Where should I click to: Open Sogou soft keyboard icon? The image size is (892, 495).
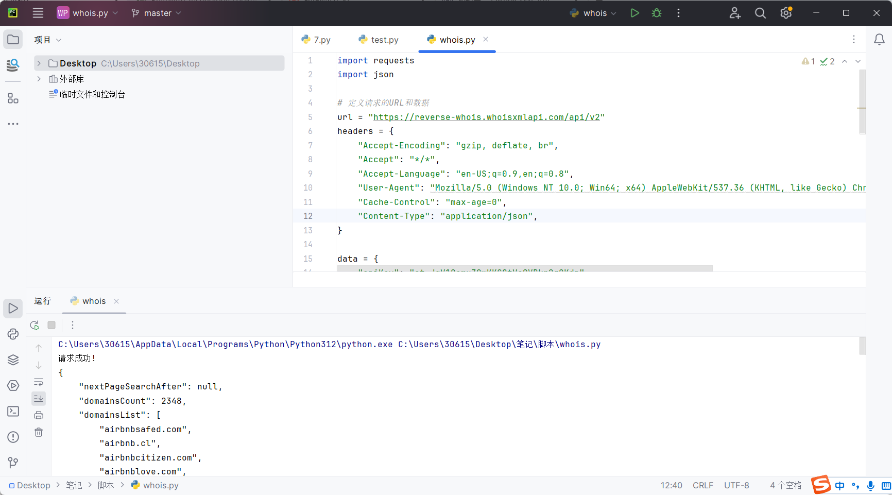tap(886, 486)
